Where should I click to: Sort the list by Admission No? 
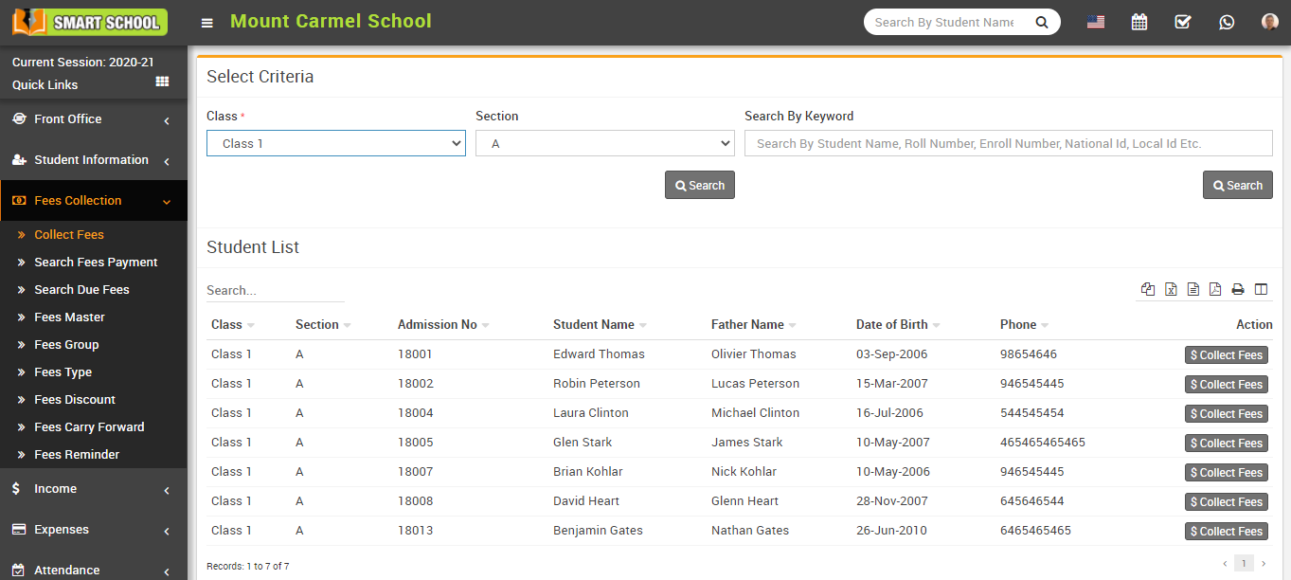tap(436, 324)
